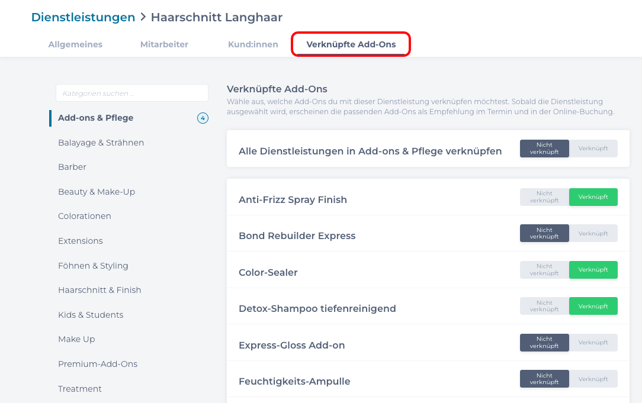Click the count badge next to Add-ons & Pflege

click(x=203, y=118)
